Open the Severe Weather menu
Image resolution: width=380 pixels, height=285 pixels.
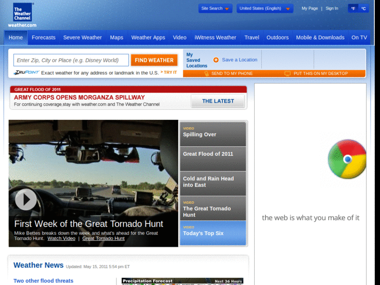(82, 38)
